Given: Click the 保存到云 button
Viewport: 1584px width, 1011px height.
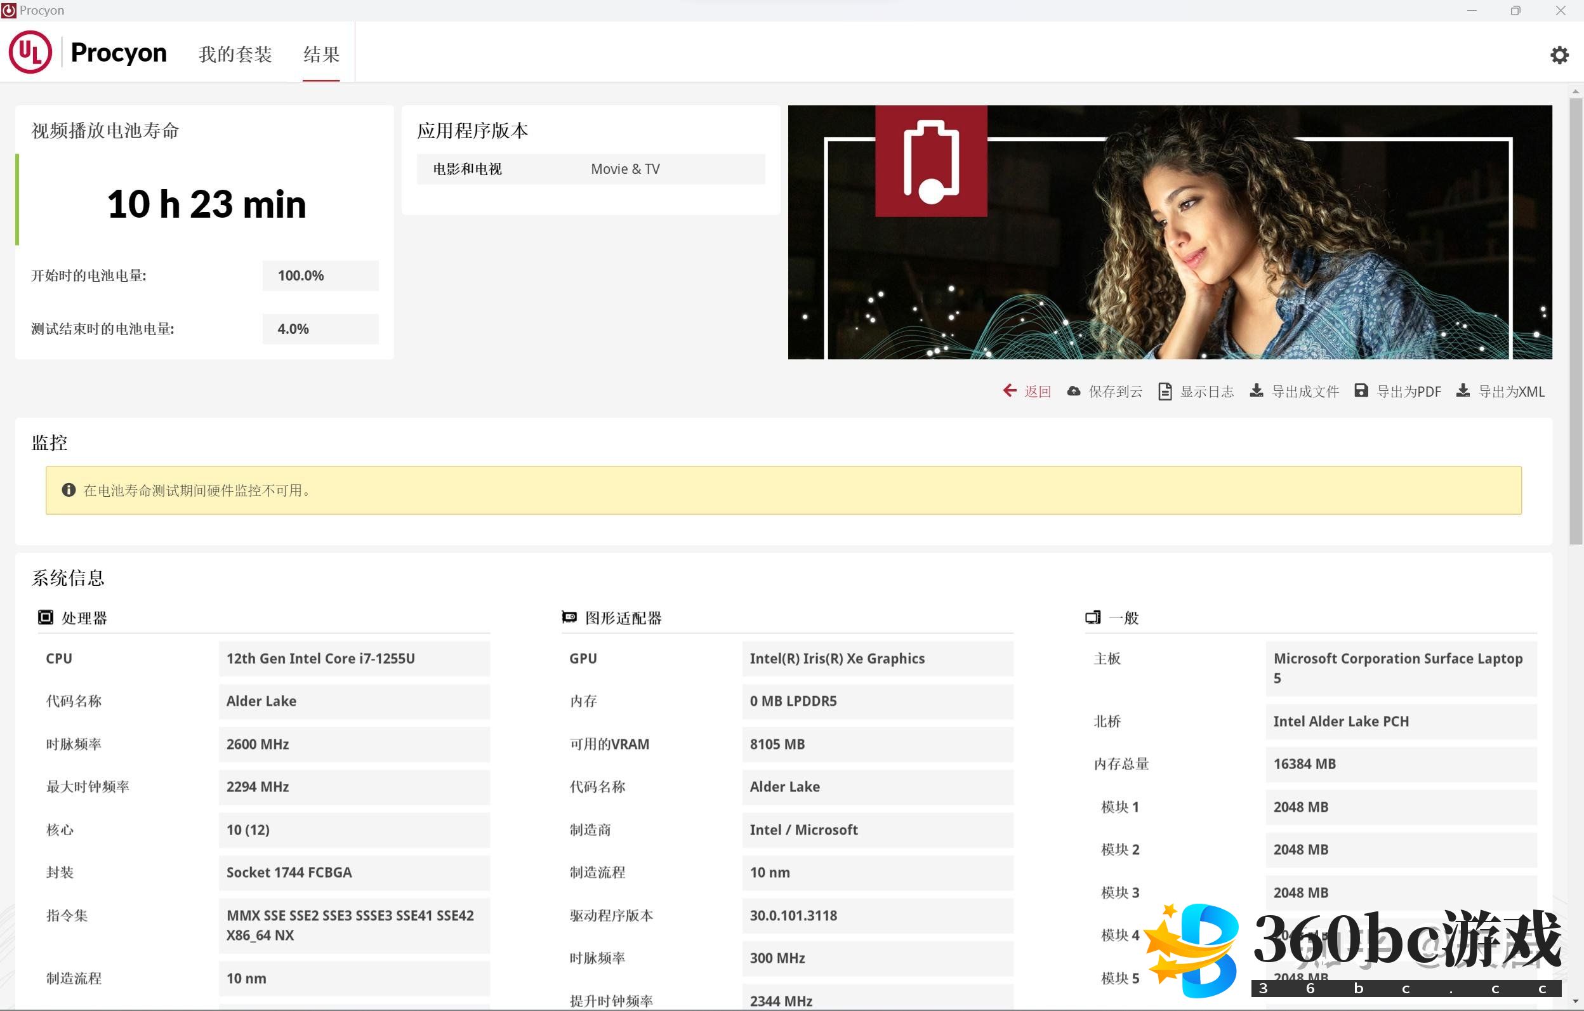Looking at the screenshot, I should (x=1115, y=392).
